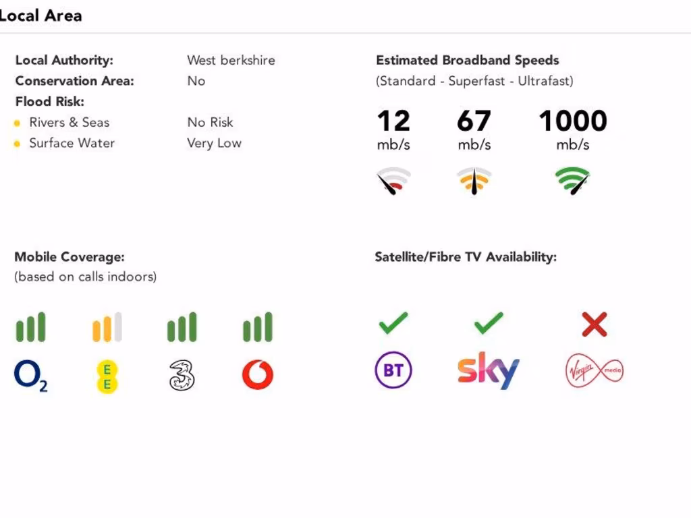The width and height of the screenshot is (691, 518).
Task: Click the West berkshire authority value
Action: (231, 60)
